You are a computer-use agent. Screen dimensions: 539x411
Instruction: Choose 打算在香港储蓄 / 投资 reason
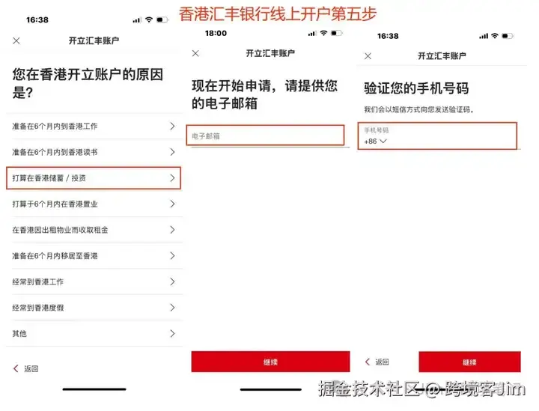[x=94, y=178]
